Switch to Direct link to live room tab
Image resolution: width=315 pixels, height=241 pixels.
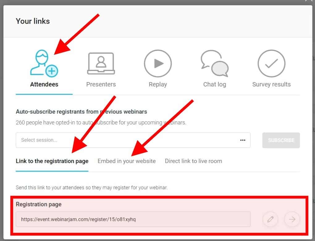pyautogui.click(x=193, y=161)
